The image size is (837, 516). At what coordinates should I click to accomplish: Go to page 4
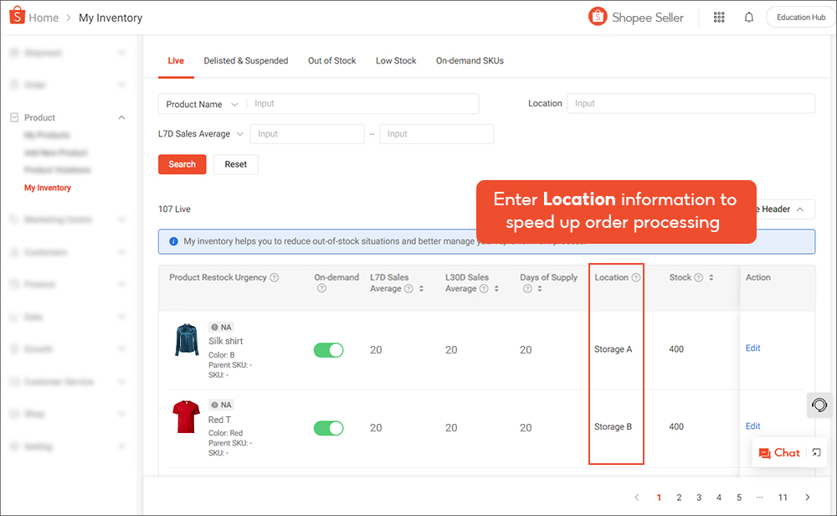[x=719, y=498]
